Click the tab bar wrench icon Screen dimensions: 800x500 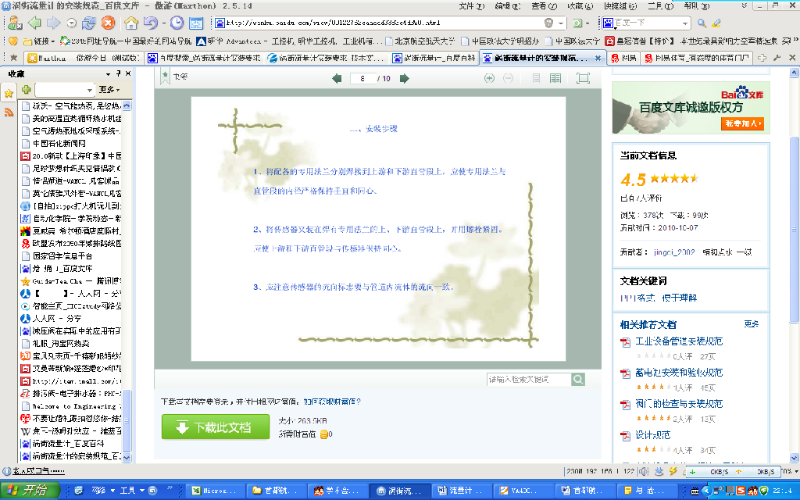point(777,58)
